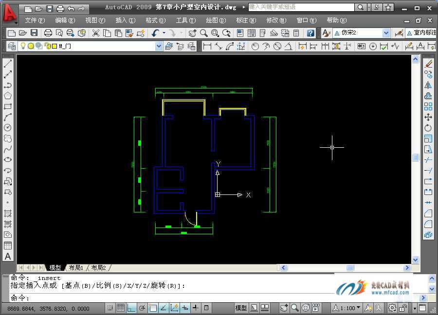
Task: Toggle the M_门 layer on/off lightbulb
Action: pos(23,46)
